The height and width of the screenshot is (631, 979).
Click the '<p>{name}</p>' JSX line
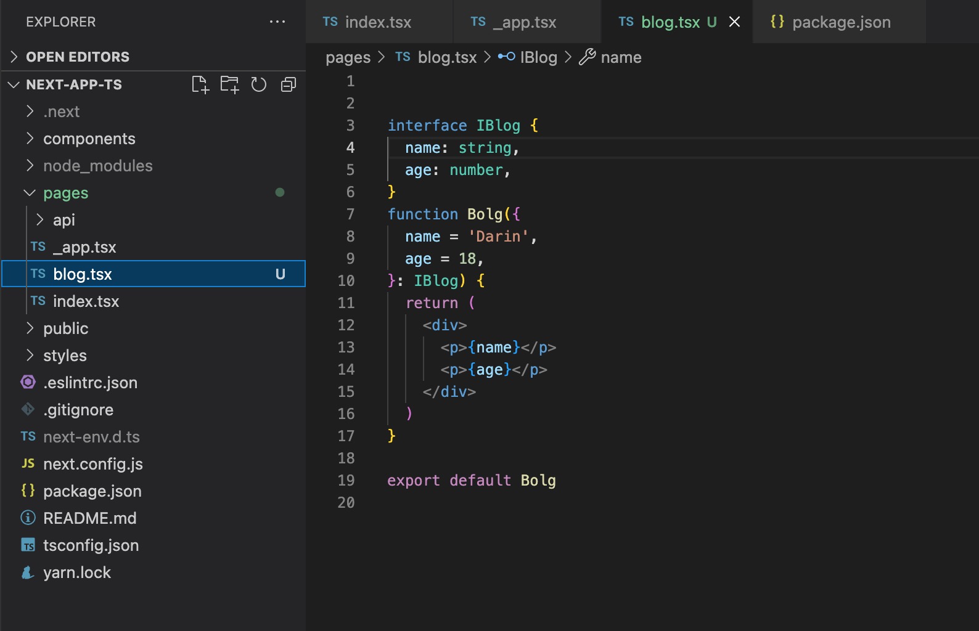click(498, 347)
